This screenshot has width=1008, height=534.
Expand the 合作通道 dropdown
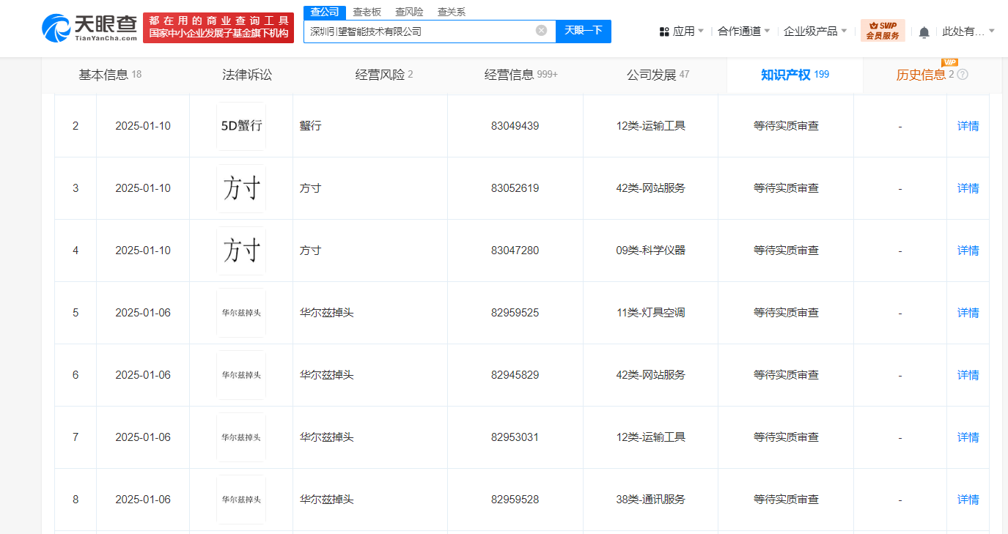(x=743, y=31)
